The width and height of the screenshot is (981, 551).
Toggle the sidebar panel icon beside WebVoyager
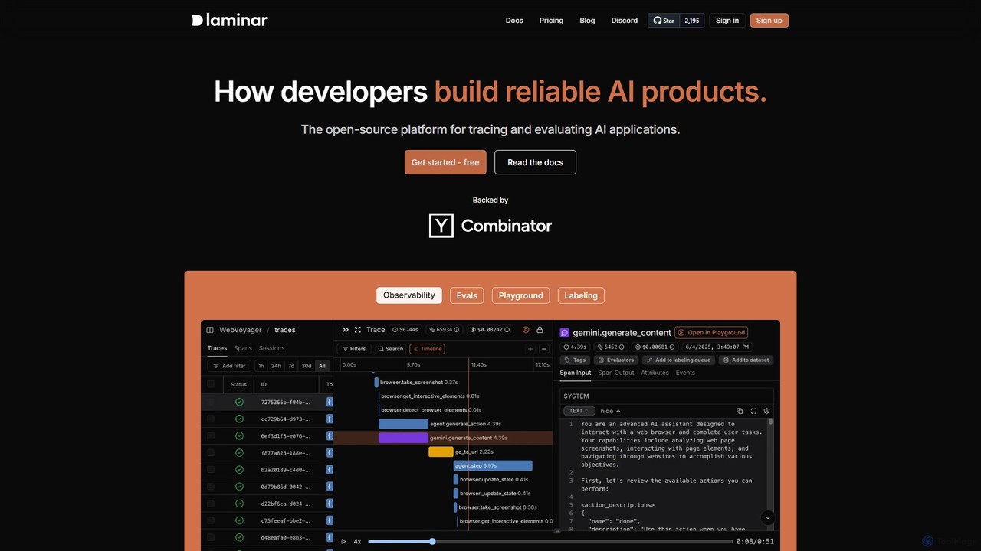(x=210, y=330)
